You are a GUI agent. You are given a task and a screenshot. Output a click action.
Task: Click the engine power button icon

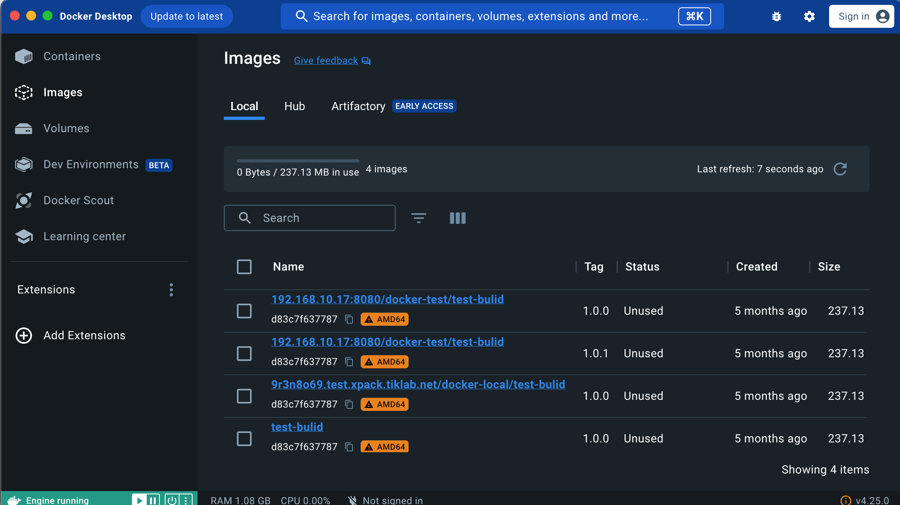(x=172, y=500)
